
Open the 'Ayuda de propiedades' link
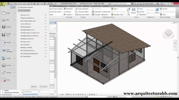[x=31, y=94]
